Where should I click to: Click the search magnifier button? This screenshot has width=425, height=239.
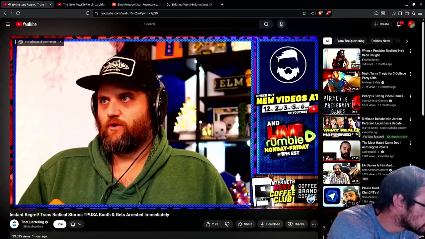point(266,24)
